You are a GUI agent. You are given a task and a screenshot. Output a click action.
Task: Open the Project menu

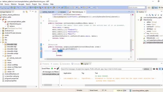34,4
